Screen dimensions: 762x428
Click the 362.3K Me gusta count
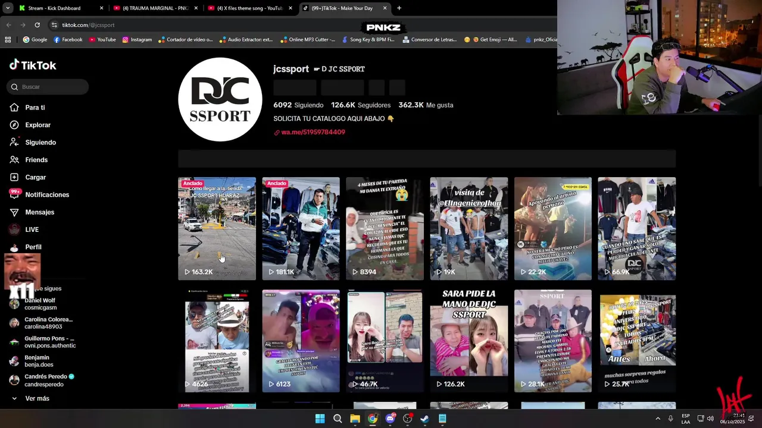[426, 105]
